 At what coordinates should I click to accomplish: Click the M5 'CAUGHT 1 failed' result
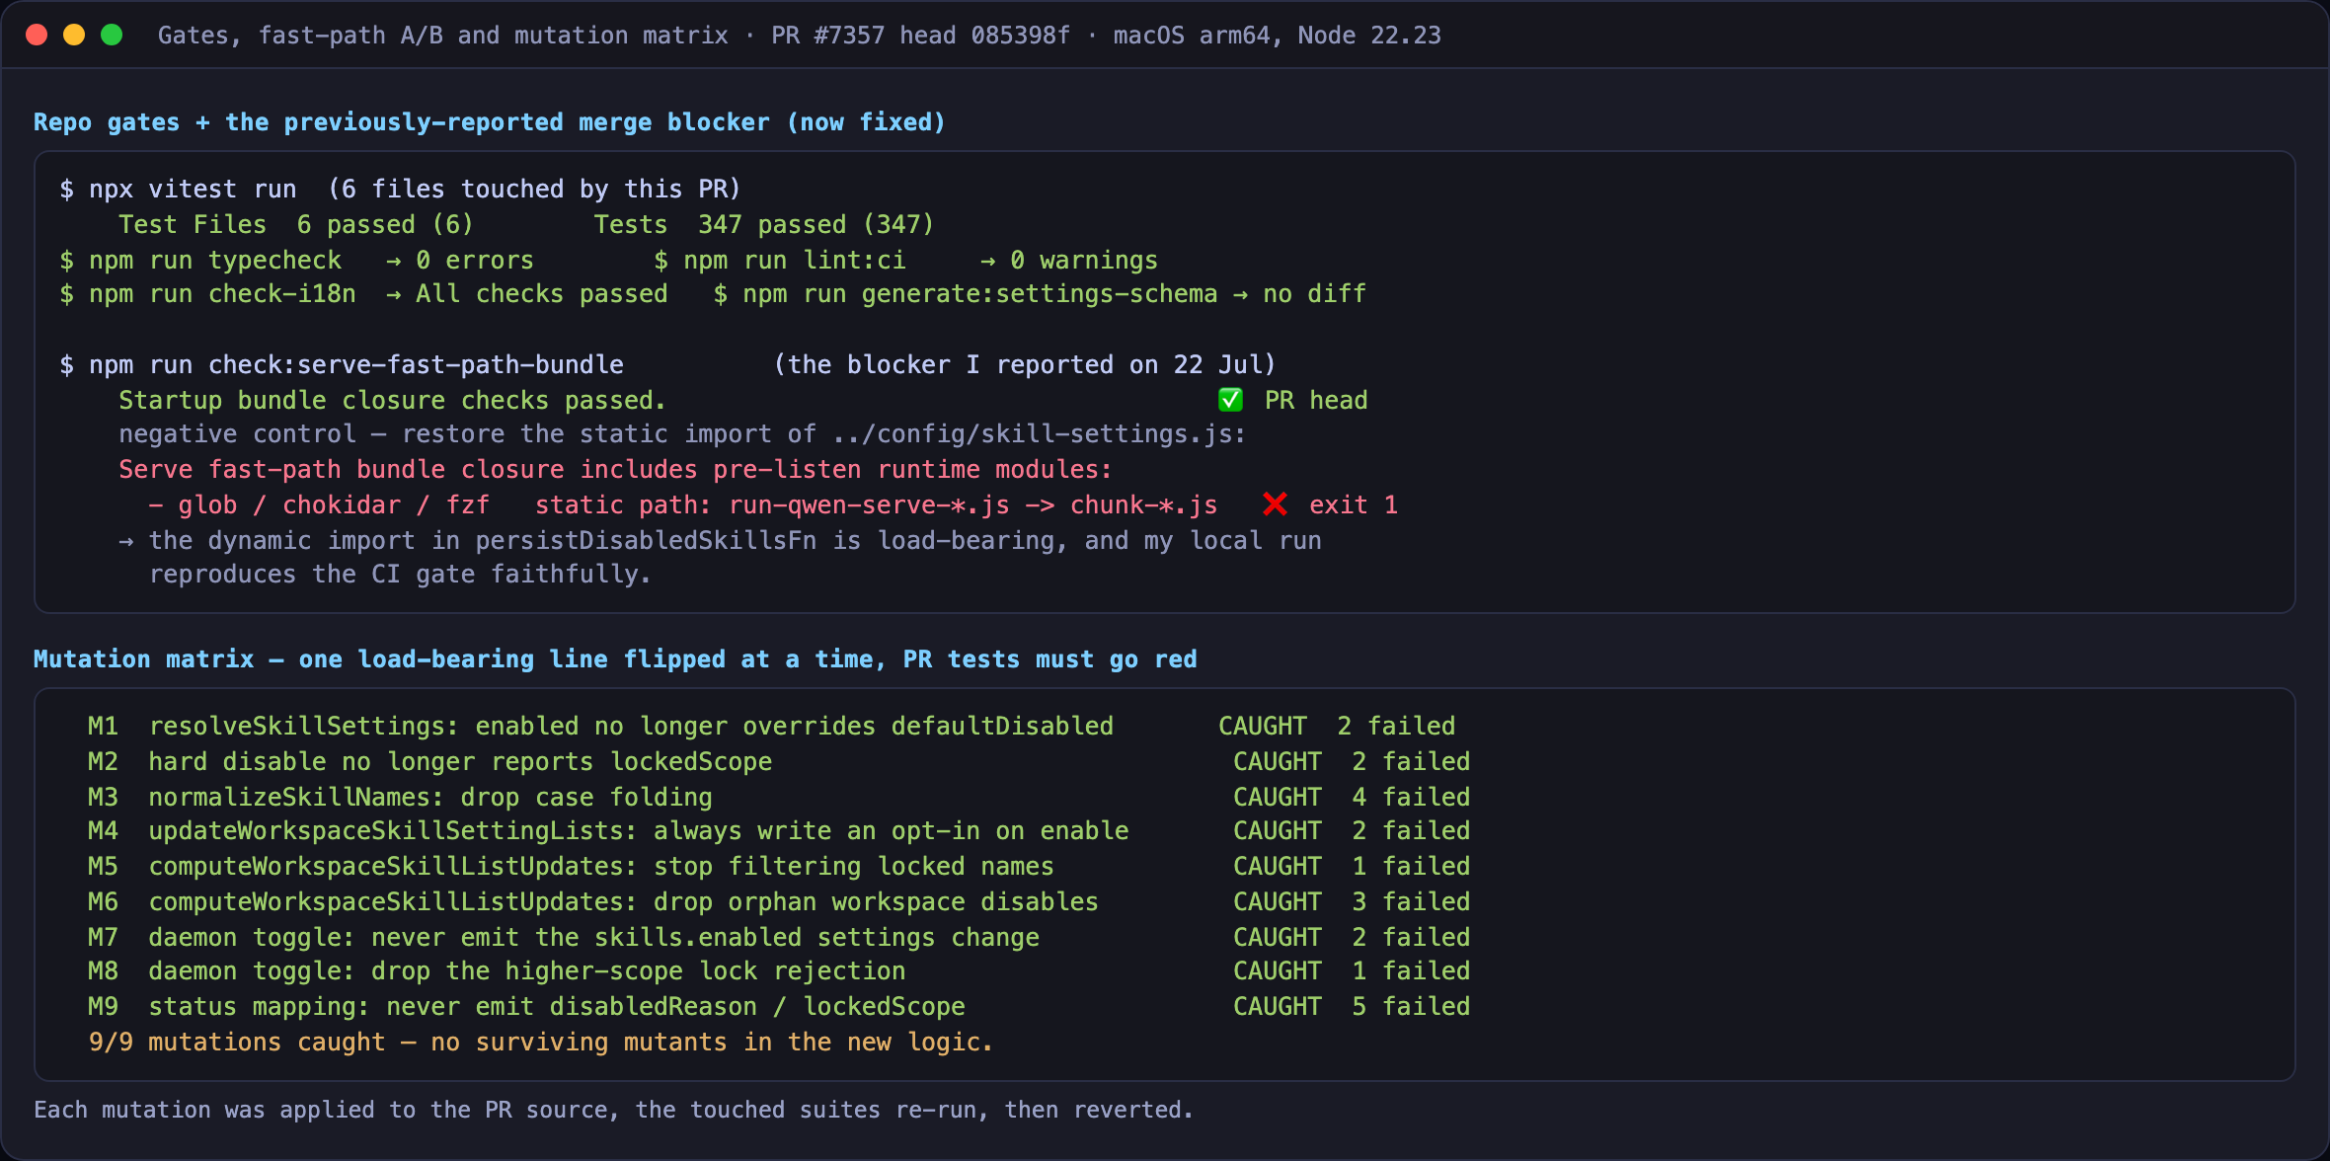pos(1352,866)
